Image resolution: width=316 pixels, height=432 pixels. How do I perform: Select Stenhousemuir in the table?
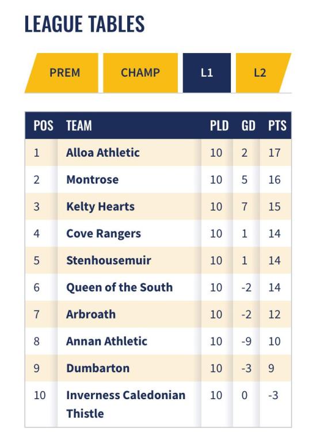point(109,260)
